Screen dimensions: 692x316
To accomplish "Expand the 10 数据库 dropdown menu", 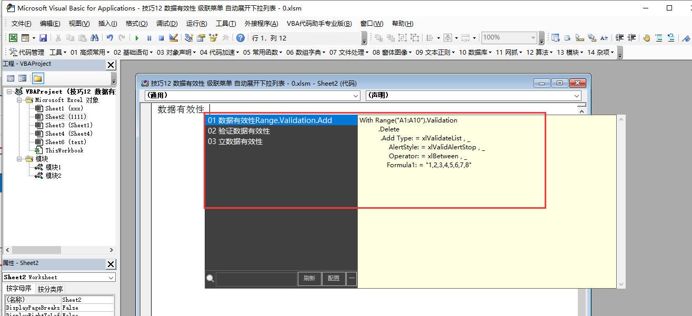I will pyautogui.click(x=475, y=52).
